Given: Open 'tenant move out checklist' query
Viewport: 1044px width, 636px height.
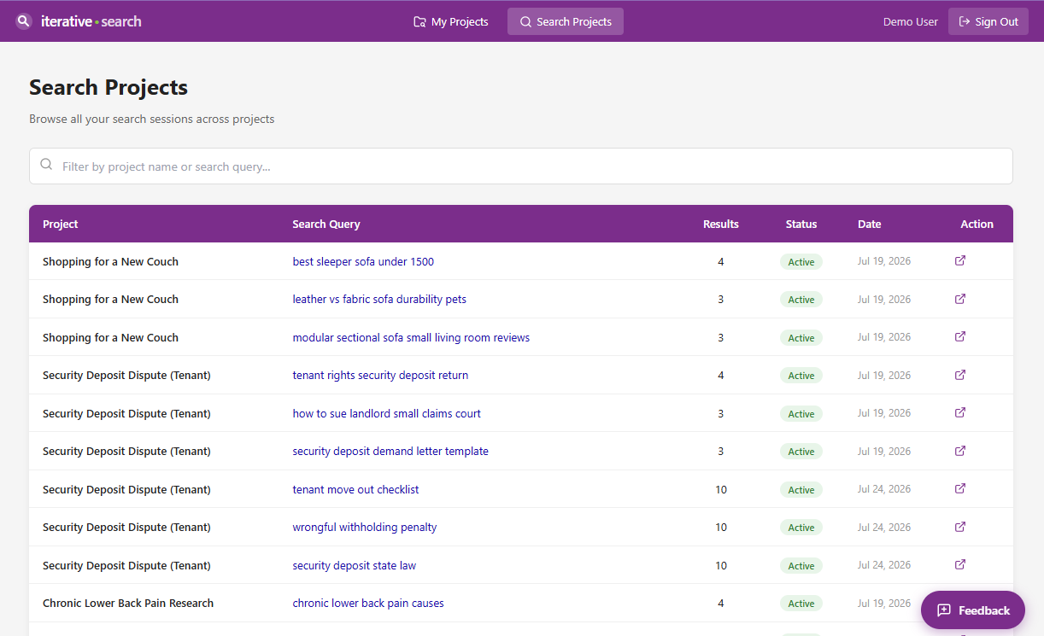Looking at the screenshot, I should coord(355,490).
